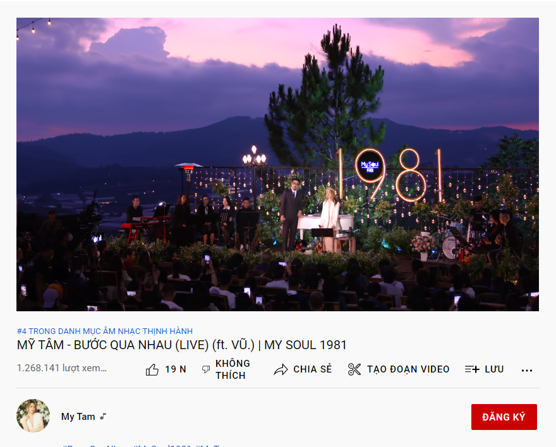Click the LƯU save label

(x=494, y=369)
